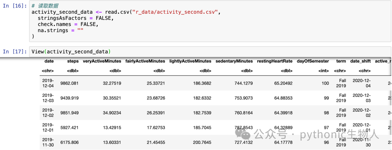
Task: Click dayOfSemester value 99
Action: (326, 98)
